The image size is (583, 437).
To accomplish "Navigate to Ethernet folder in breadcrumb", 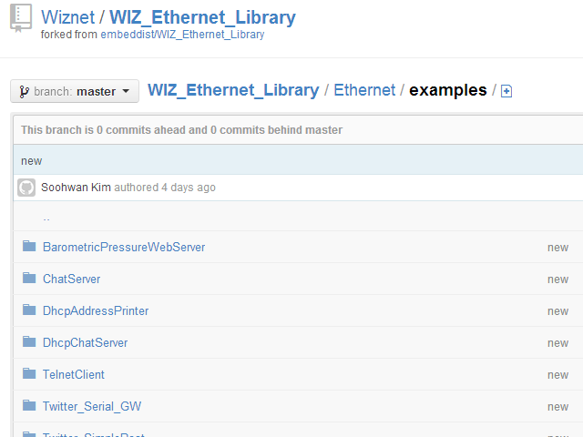I will click(364, 90).
